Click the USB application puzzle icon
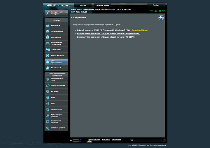 pyautogui.click(x=48, y=62)
